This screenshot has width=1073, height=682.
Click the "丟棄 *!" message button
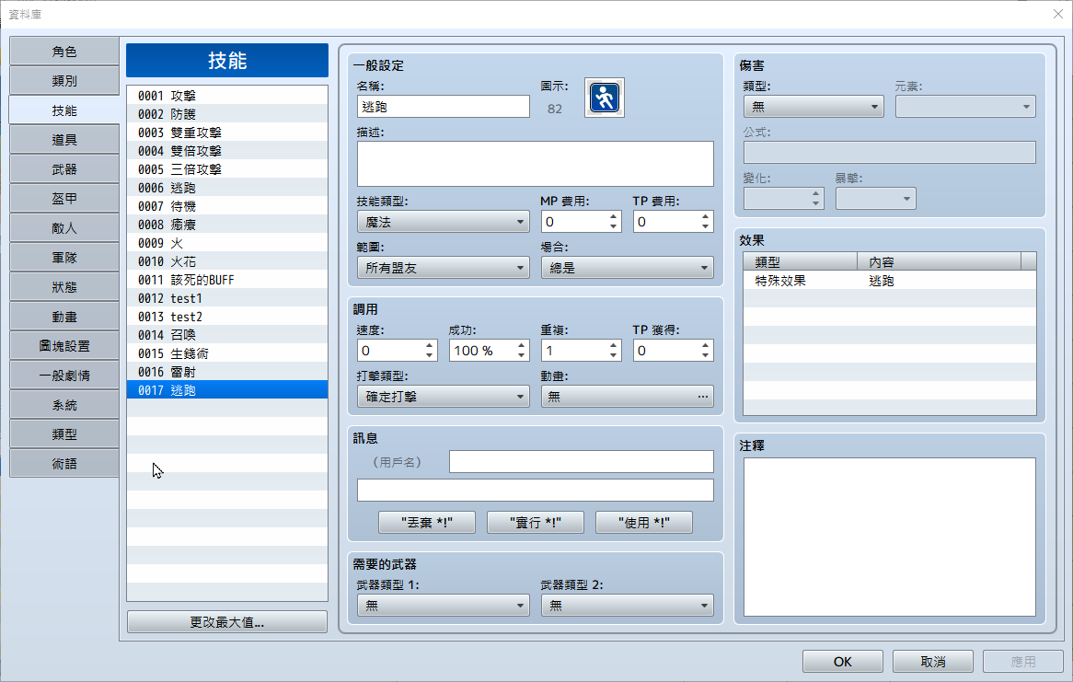(x=427, y=523)
